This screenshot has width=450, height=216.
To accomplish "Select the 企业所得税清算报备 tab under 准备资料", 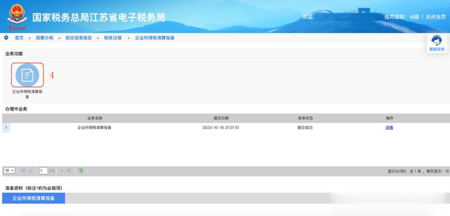I will point(34,198).
